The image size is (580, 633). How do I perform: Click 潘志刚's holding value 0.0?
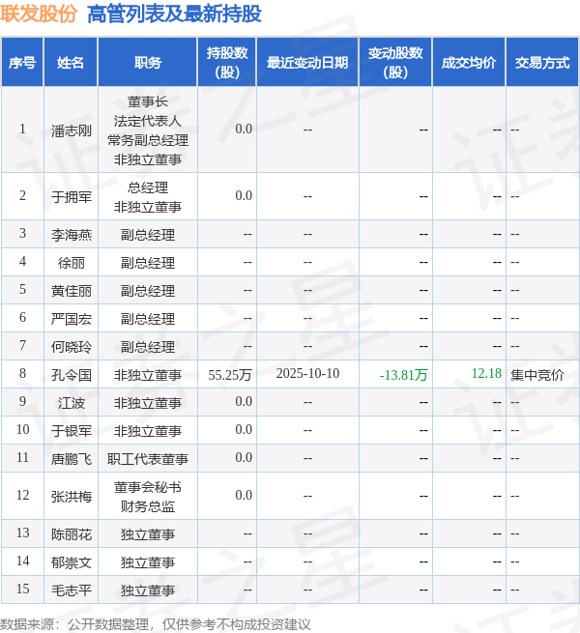click(244, 129)
